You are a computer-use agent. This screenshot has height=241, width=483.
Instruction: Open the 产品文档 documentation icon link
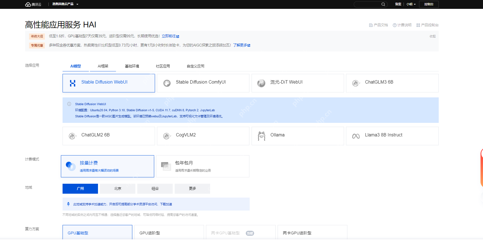point(371,25)
